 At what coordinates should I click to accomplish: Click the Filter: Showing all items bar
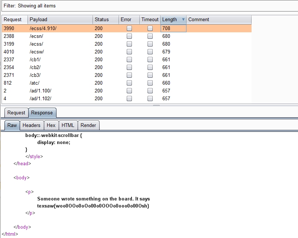pyautogui.click(x=149, y=6)
